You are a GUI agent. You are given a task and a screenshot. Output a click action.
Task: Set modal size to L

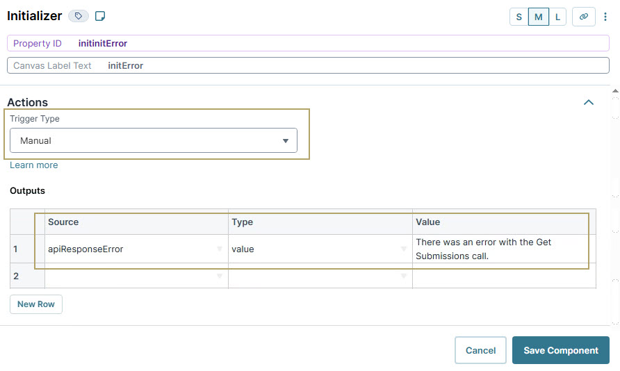(557, 17)
